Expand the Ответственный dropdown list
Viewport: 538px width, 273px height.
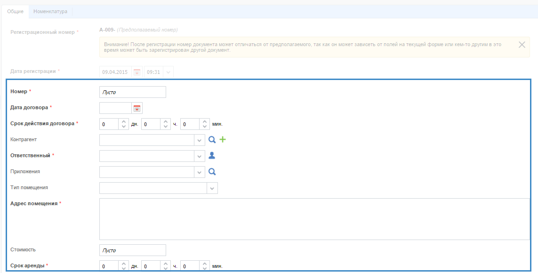point(200,156)
